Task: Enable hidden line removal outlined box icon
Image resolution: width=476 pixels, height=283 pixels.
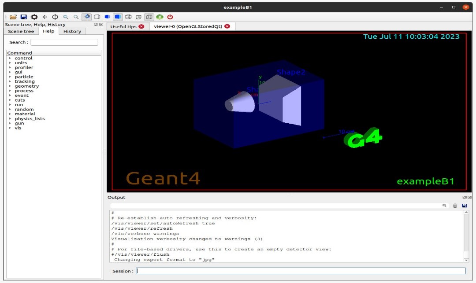Action: (97, 17)
